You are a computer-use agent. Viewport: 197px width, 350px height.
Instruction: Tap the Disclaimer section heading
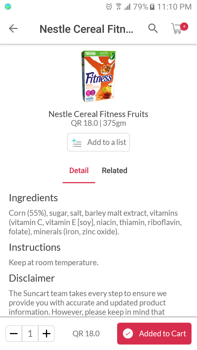pos(32,278)
